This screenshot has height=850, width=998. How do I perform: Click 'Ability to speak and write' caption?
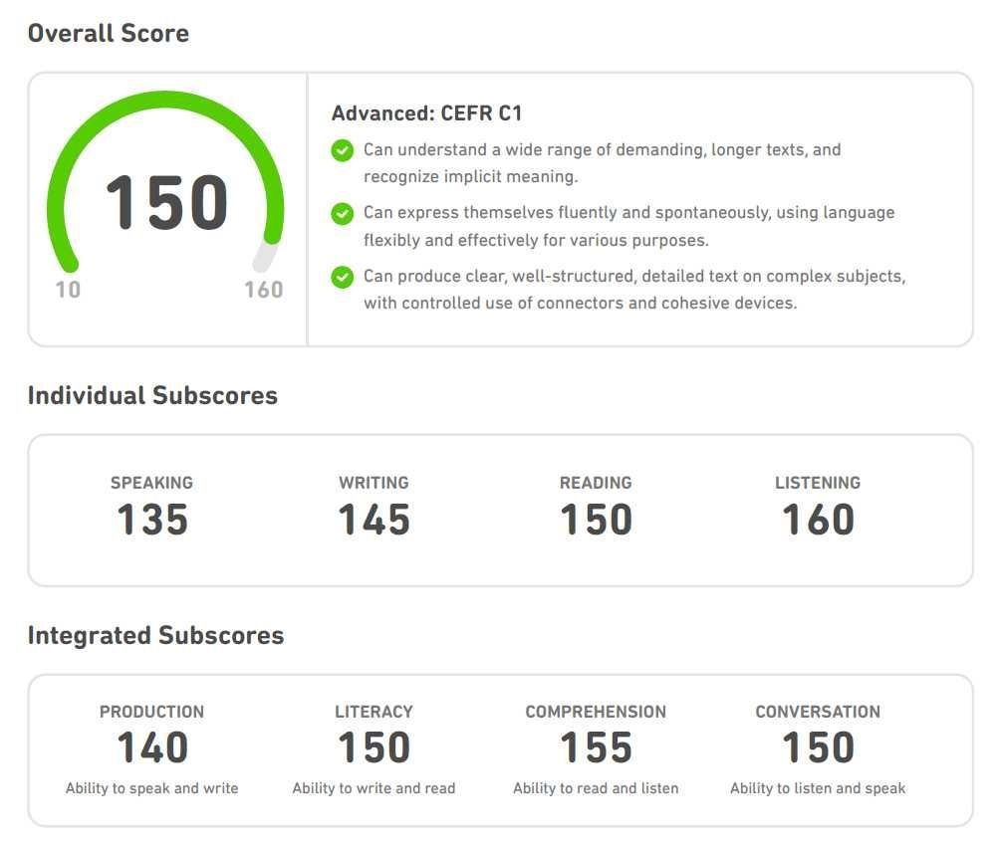click(x=151, y=788)
